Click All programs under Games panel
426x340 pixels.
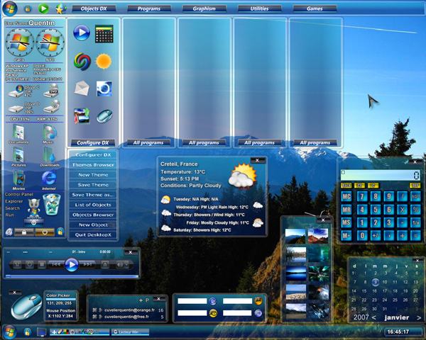tap(315, 142)
